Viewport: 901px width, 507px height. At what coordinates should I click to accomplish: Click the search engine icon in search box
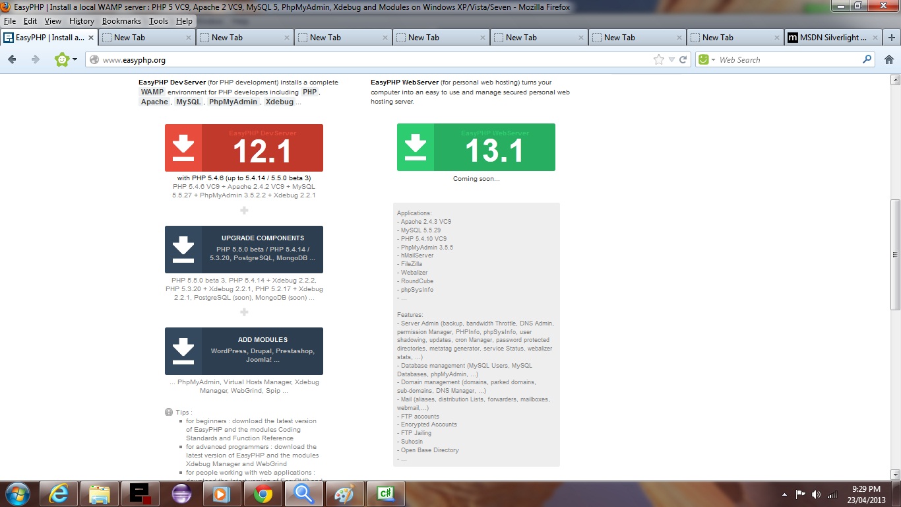[704, 59]
